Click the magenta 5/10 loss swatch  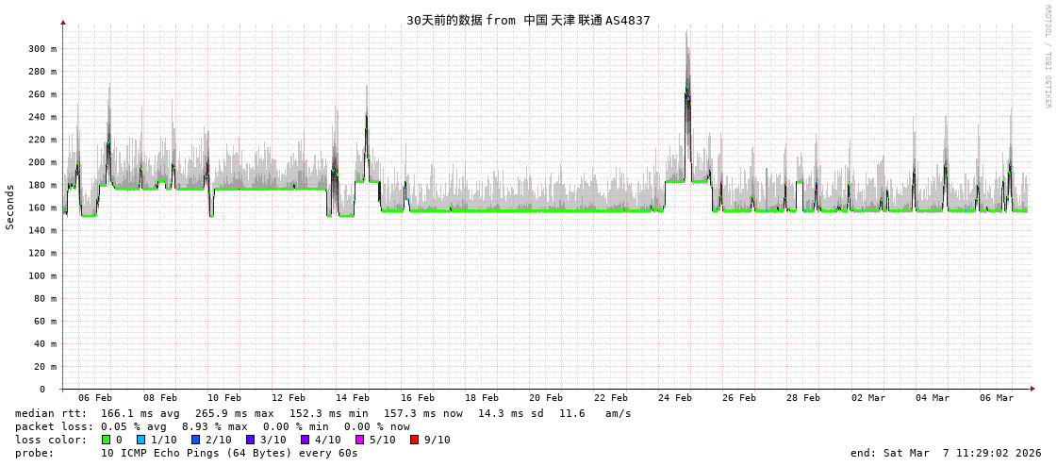[x=359, y=440]
